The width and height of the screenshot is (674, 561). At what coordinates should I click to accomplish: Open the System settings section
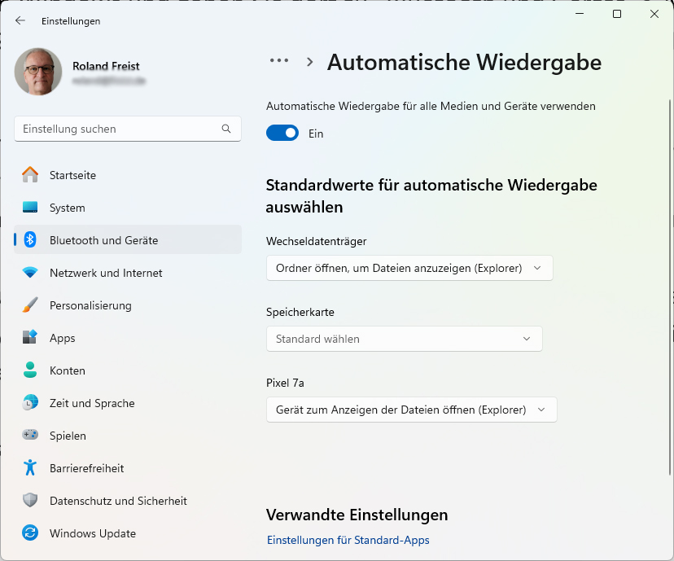click(x=68, y=208)
